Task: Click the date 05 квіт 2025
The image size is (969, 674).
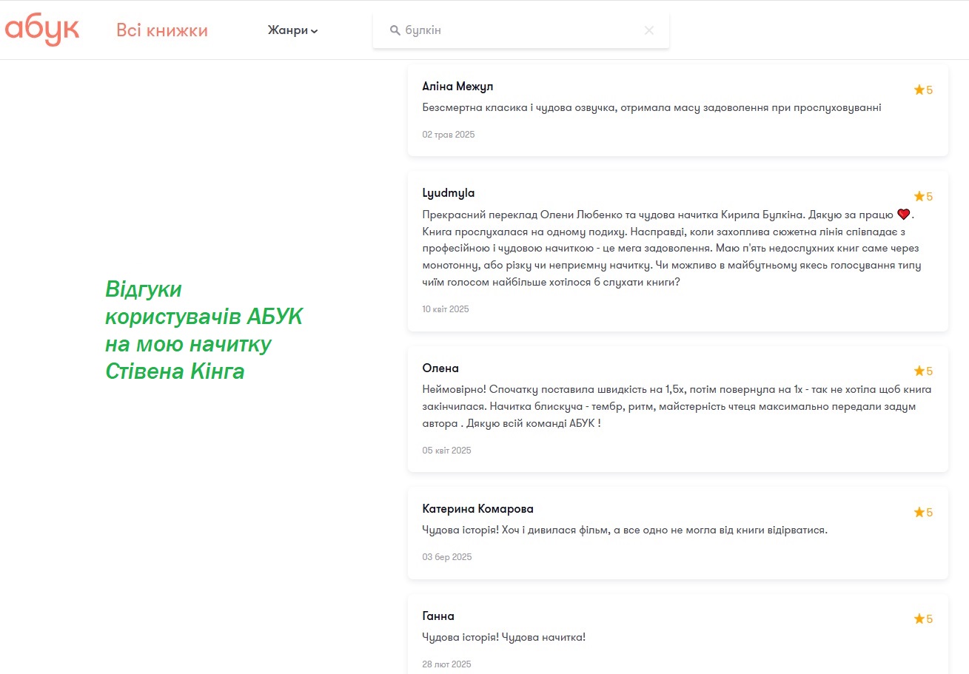Action: pos(446,451)
